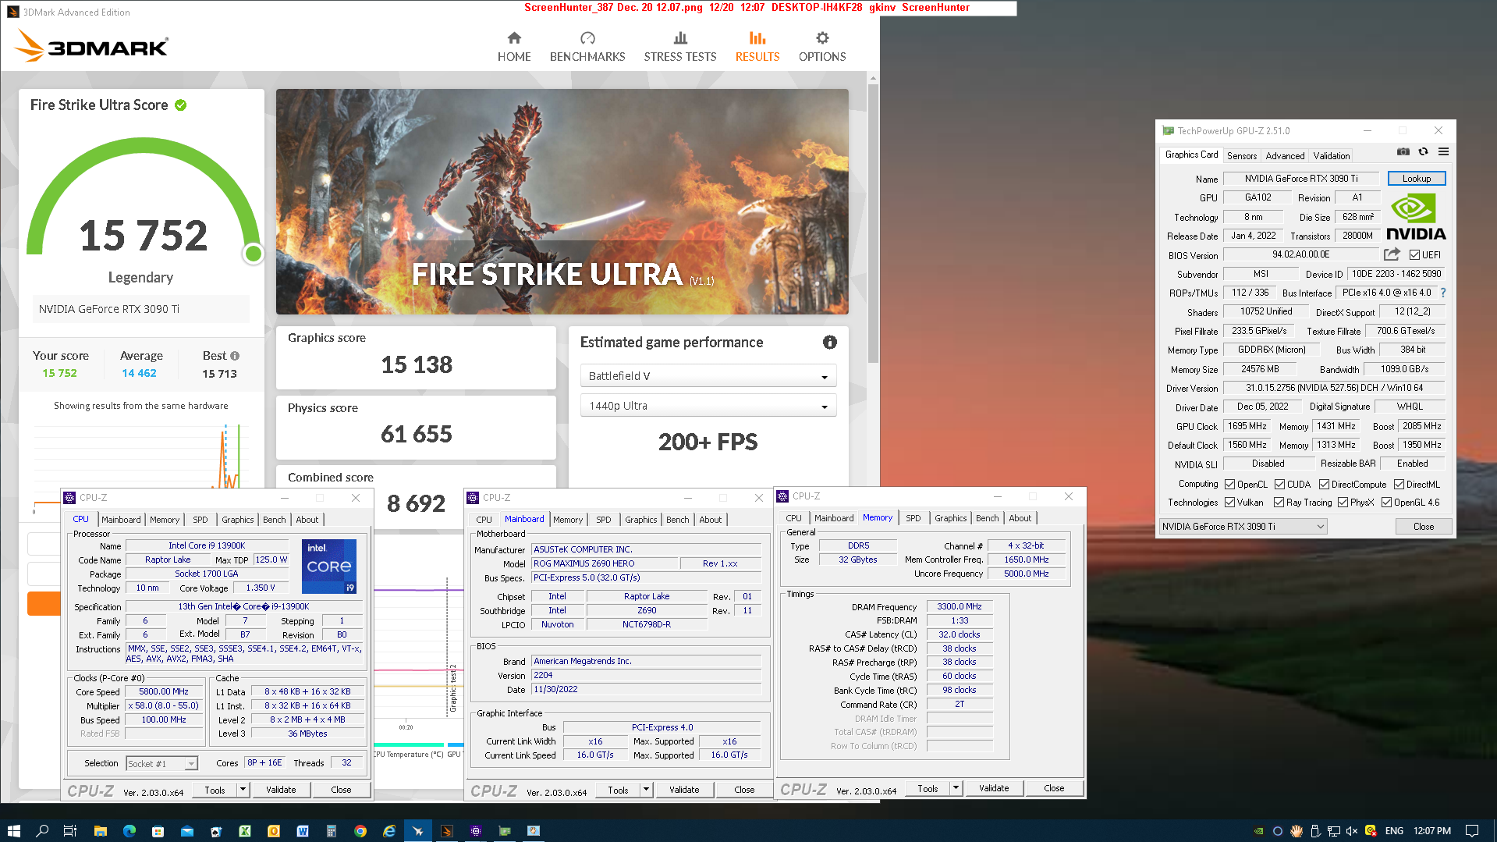Click NVIDIA logo in GPU-Z
The image size is (1497, 842).
[x=1416, y=217]
